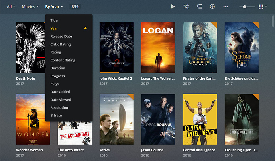This screenshot has height=161, width=275.
Task: Click the Death Note title link
Action: pos(26,78)
